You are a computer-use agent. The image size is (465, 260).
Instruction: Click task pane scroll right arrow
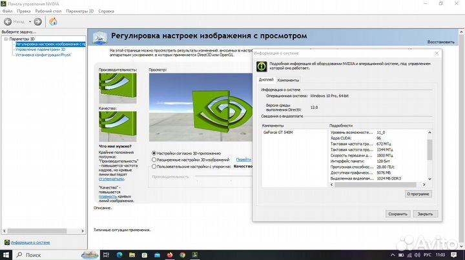click(83, 231)
